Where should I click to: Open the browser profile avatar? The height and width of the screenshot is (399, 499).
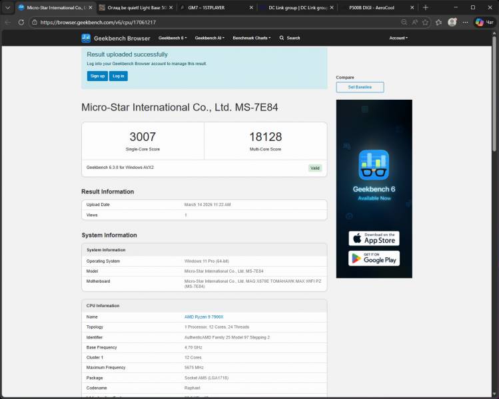point(452,22)
